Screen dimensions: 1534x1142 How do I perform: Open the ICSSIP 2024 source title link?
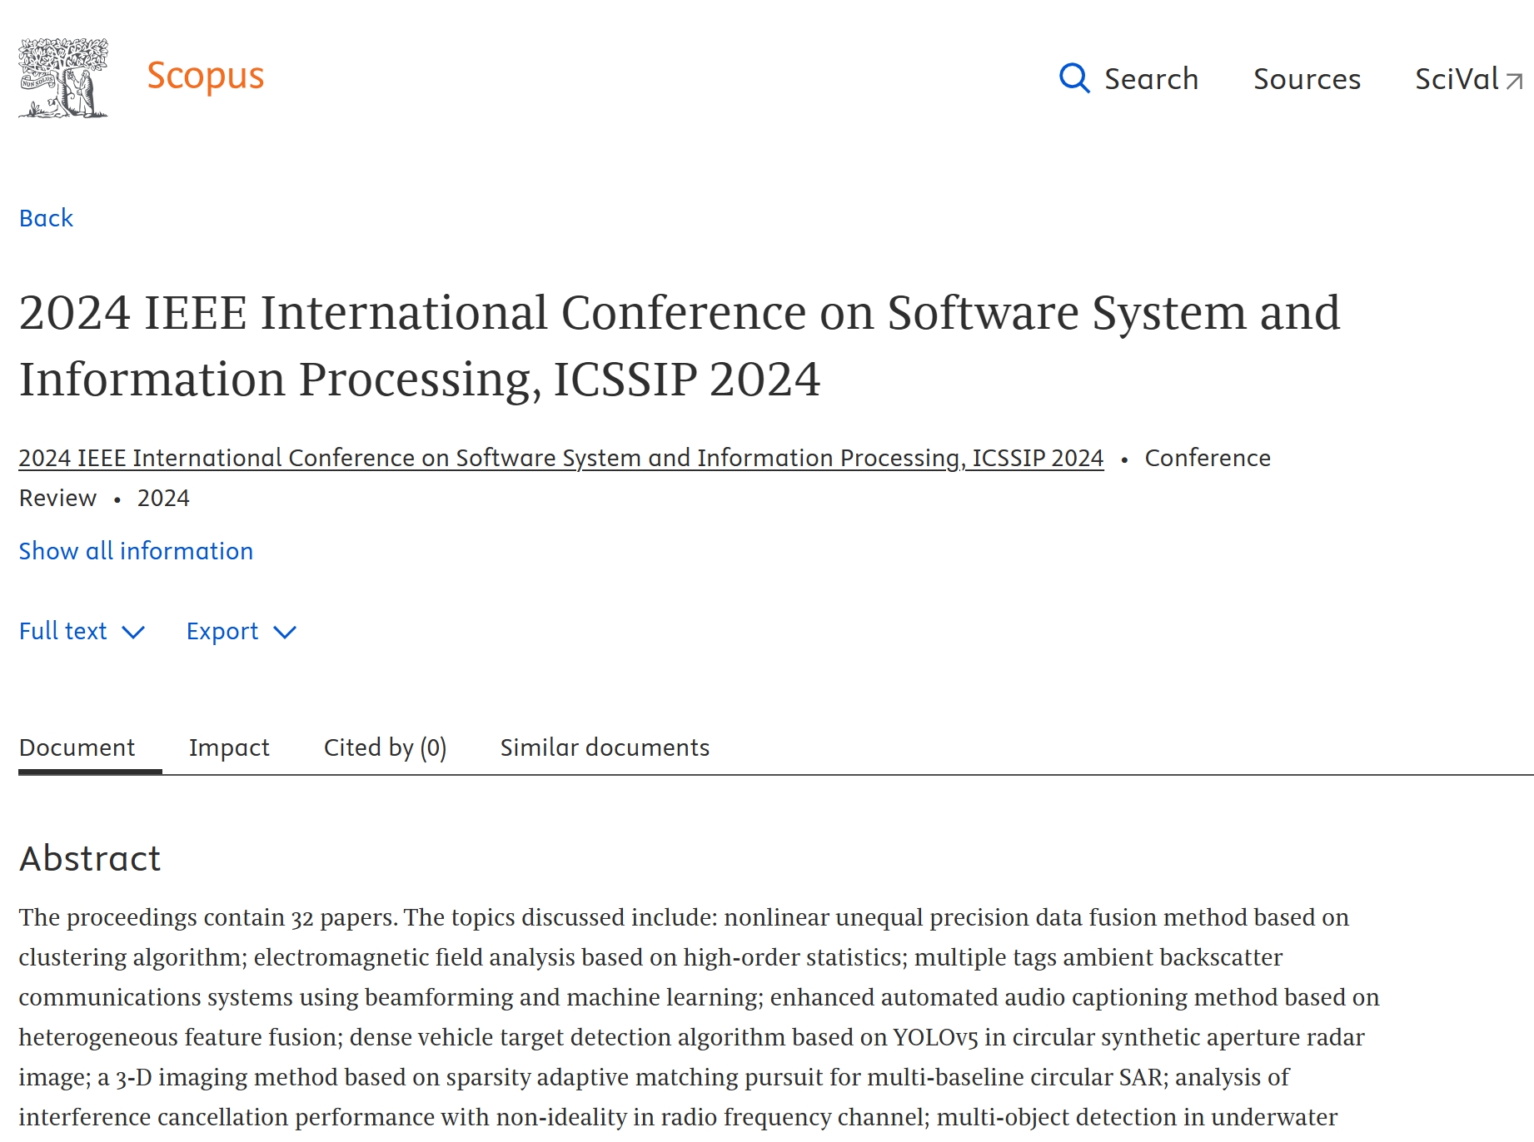561,458
